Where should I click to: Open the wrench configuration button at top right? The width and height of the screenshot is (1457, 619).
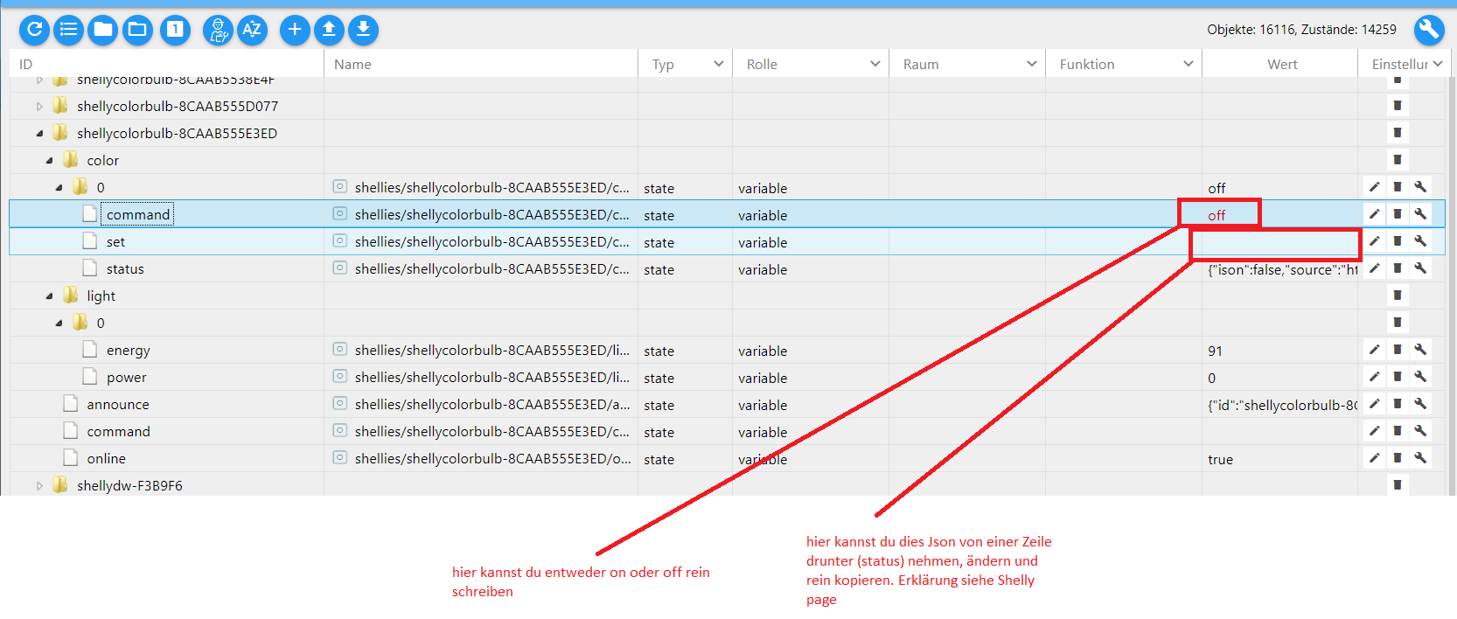[x=1429, y=30]
